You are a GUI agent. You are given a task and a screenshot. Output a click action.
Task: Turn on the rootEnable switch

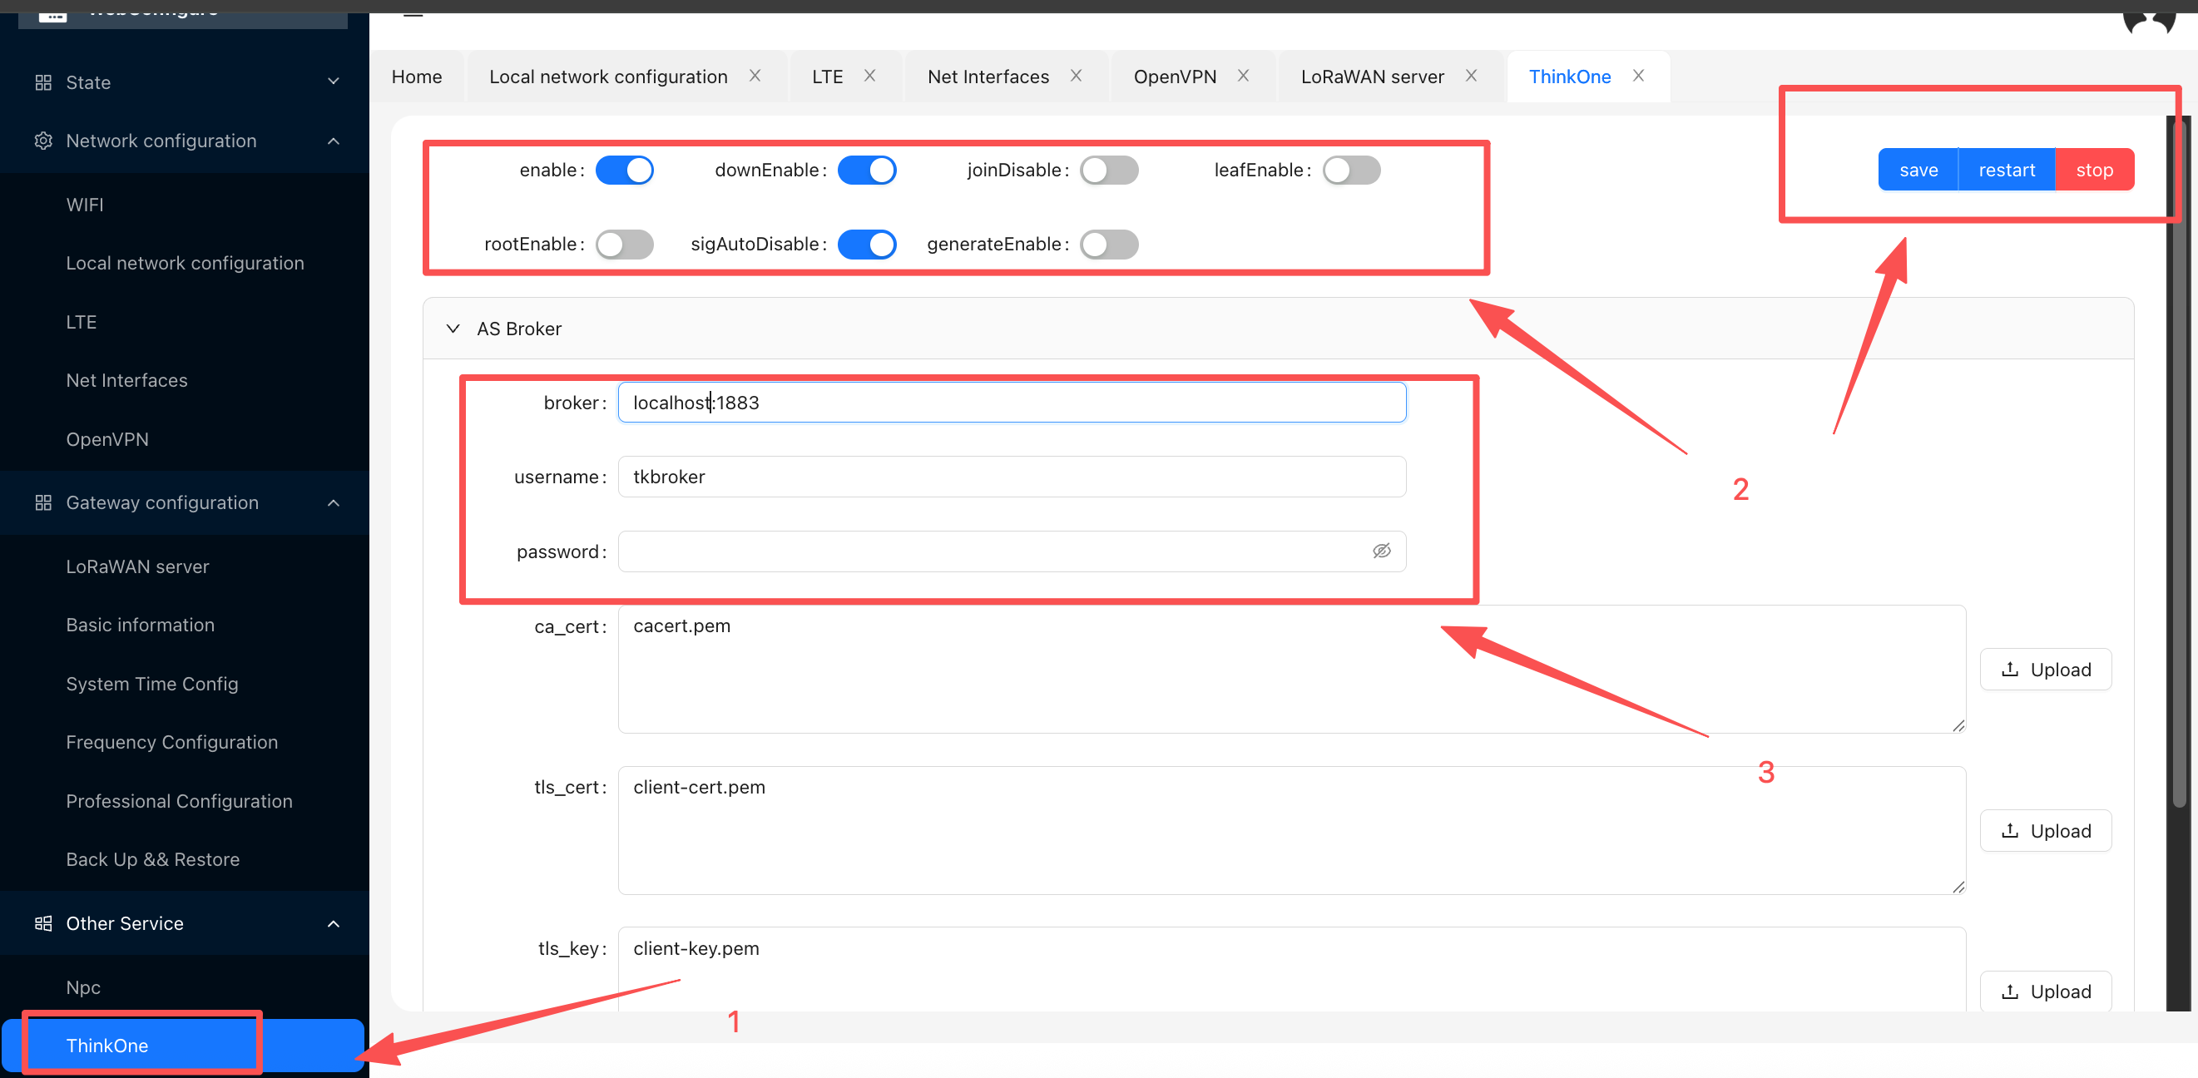click(x=625, y=244)
